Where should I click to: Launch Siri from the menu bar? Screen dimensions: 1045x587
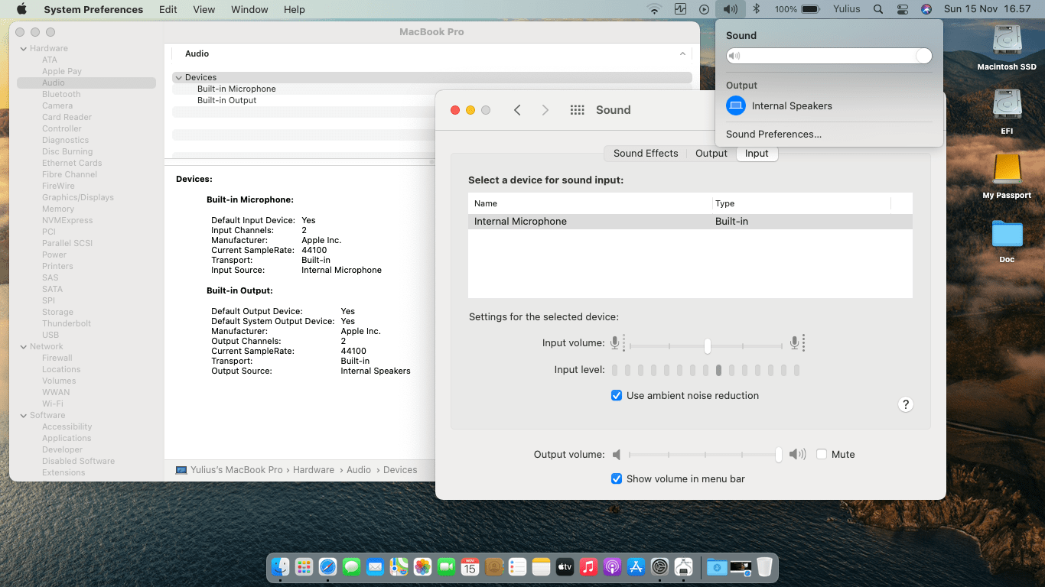(x=926, y=9)
